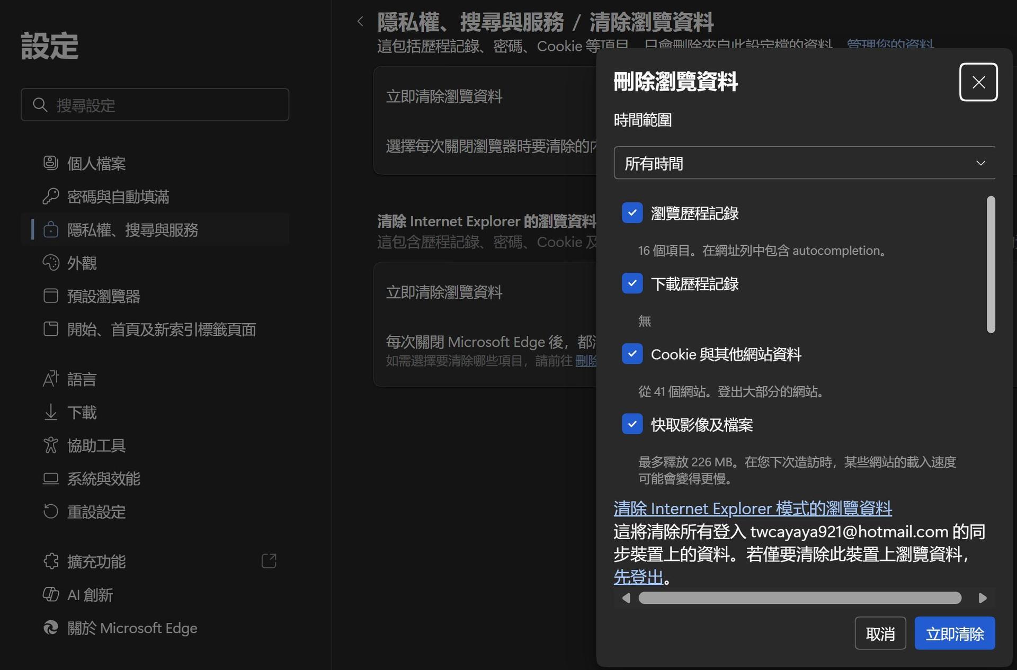Open 清除 Internet Explorer 模式的瀏覽資料 link
This screenshot has width=1017, height=670.
pyautogui.click(x=753, y=508)
